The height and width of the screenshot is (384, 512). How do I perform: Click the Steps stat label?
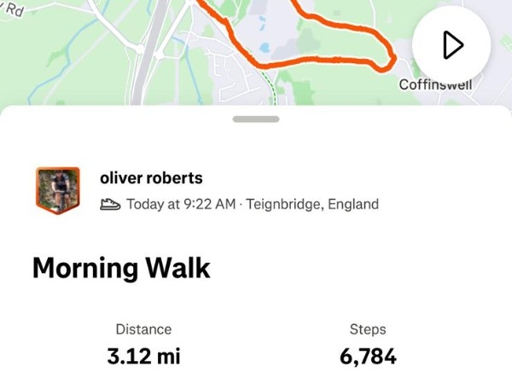click(368, 329)
